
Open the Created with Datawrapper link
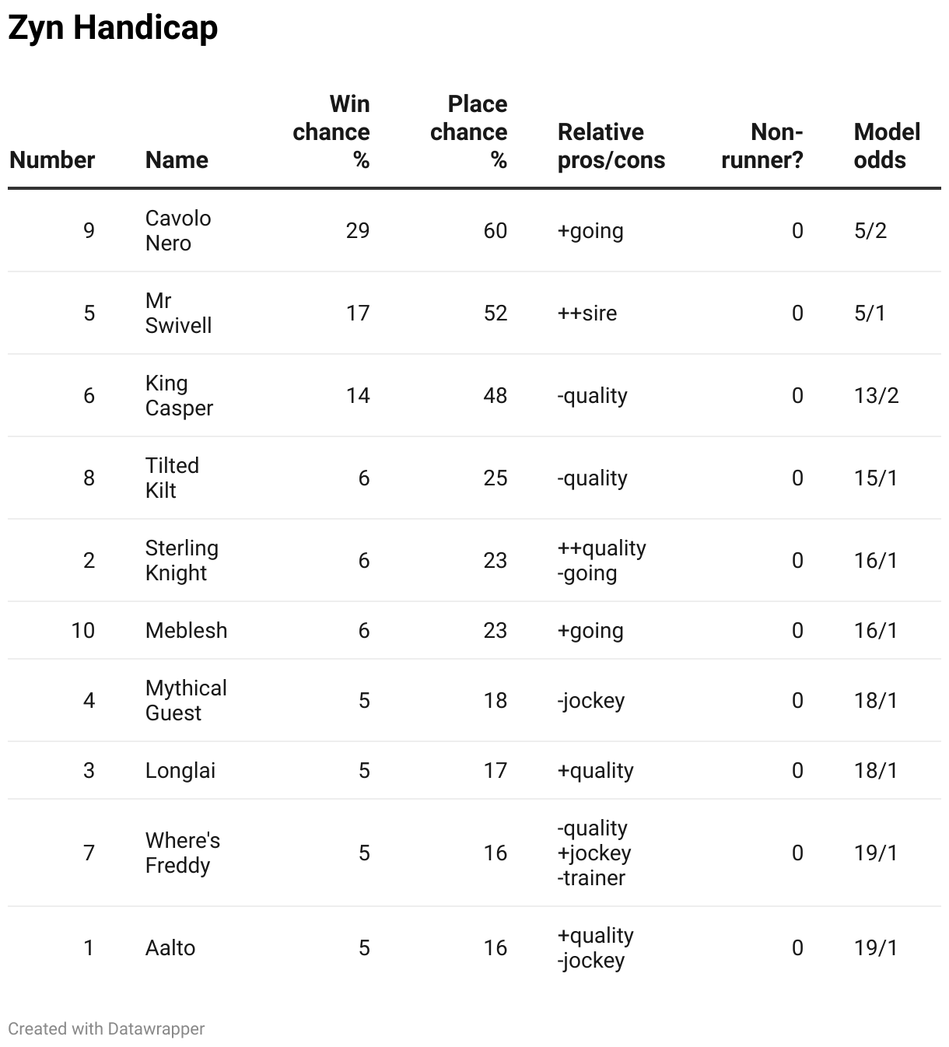[107, 1028]
